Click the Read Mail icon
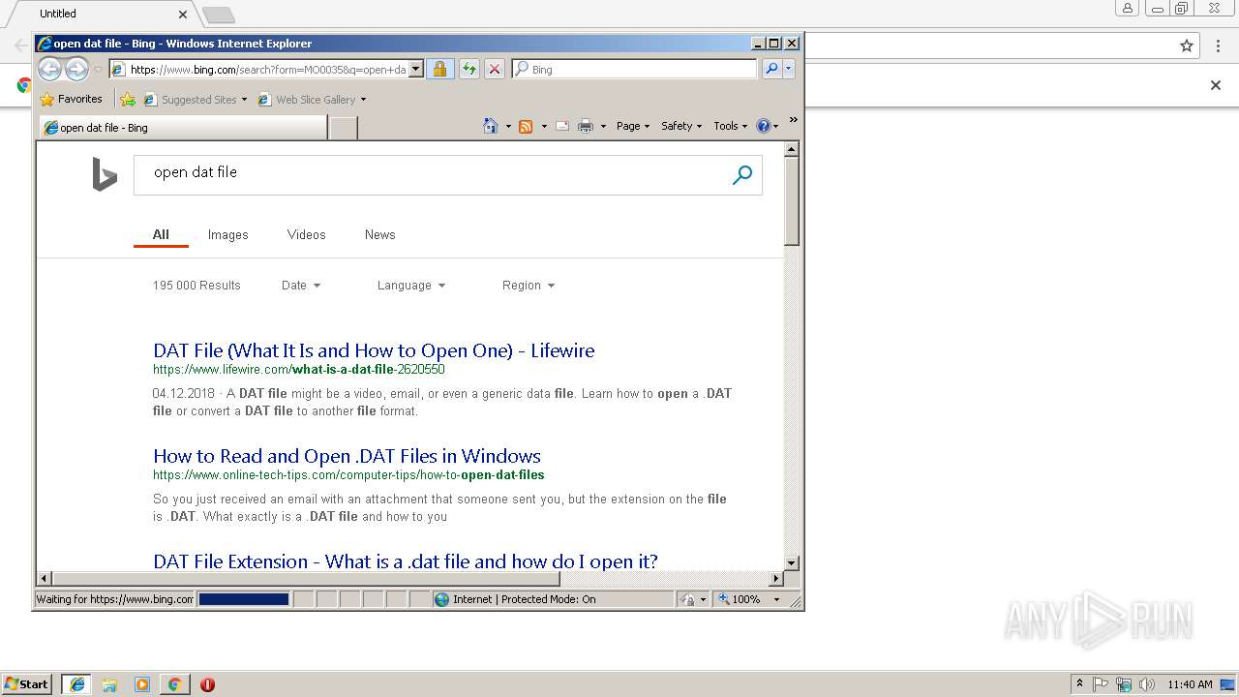 pyautogui.click(x=562, y=126)
